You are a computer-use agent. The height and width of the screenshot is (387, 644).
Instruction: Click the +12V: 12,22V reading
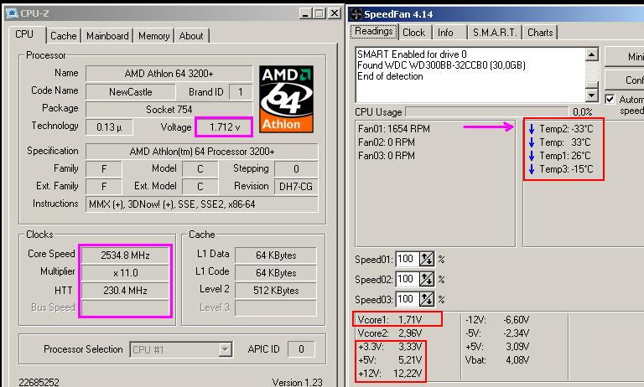[390, 374]
